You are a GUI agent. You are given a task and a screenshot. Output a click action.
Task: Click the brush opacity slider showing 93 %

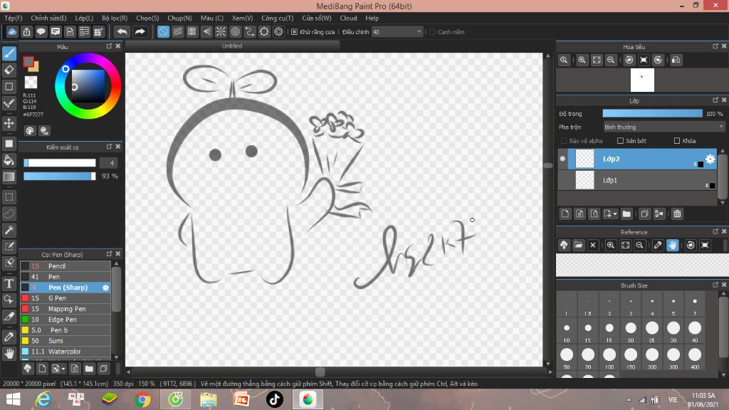pos(60,177)
